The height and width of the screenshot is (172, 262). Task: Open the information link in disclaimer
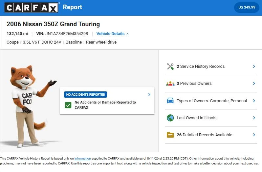point(82,159)
